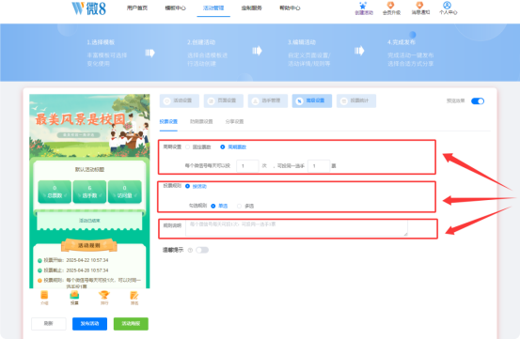Image resolution: width=520 pixels, height=339 pixels.
Task: Open the 消息通知 icon
Action: (x=419, y=6)
